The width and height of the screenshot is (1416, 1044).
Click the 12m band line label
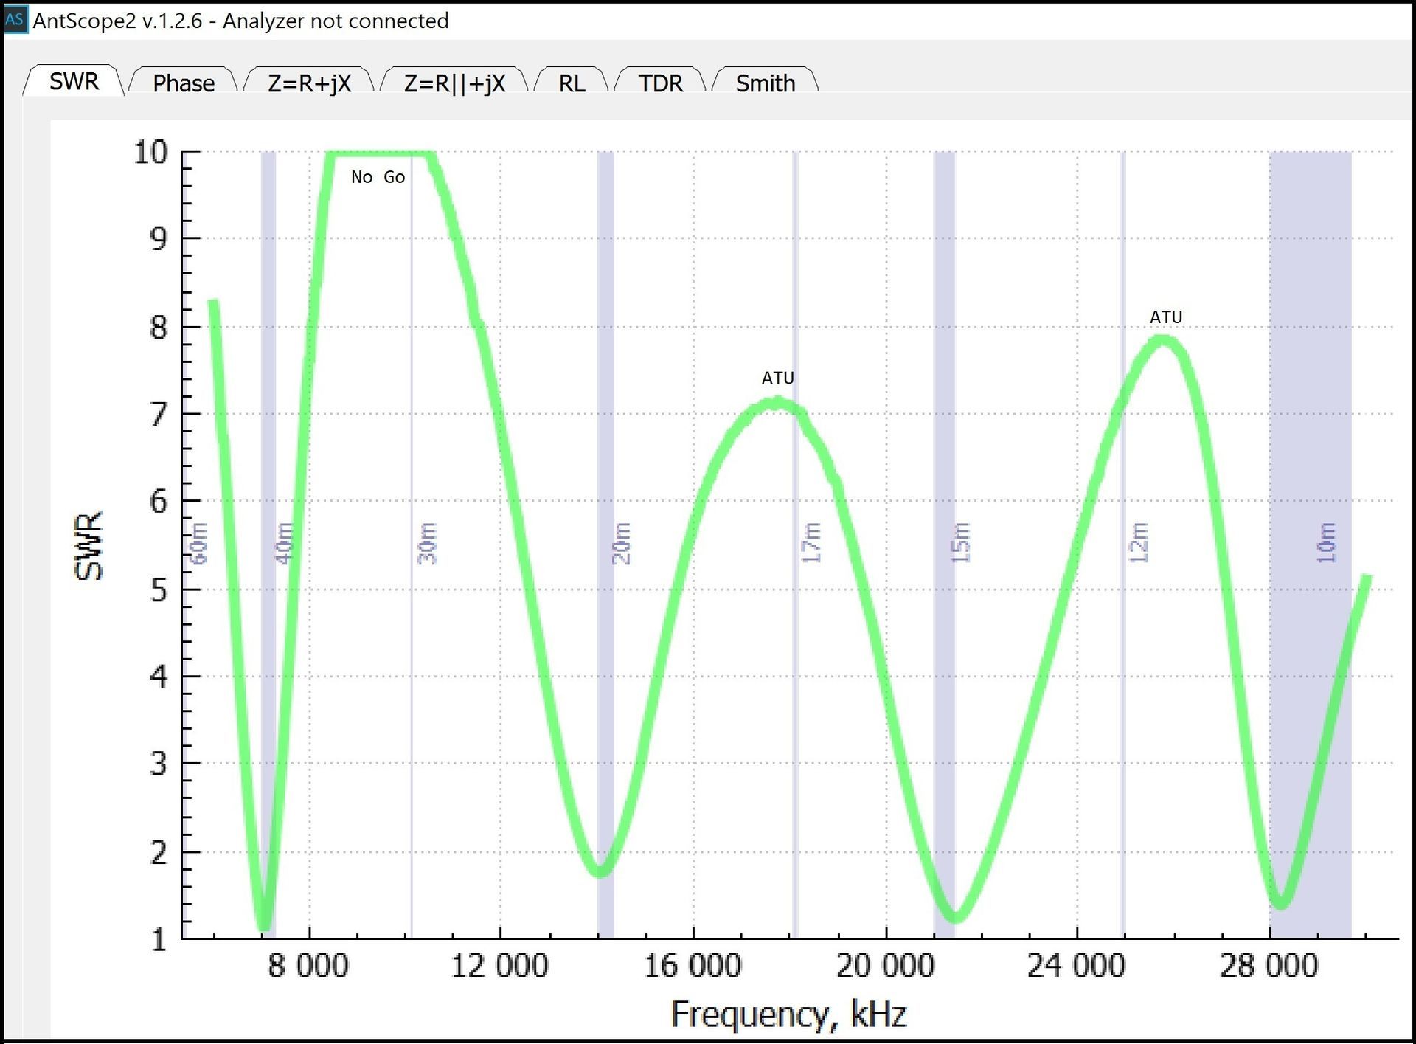[x=1139, y=543]
